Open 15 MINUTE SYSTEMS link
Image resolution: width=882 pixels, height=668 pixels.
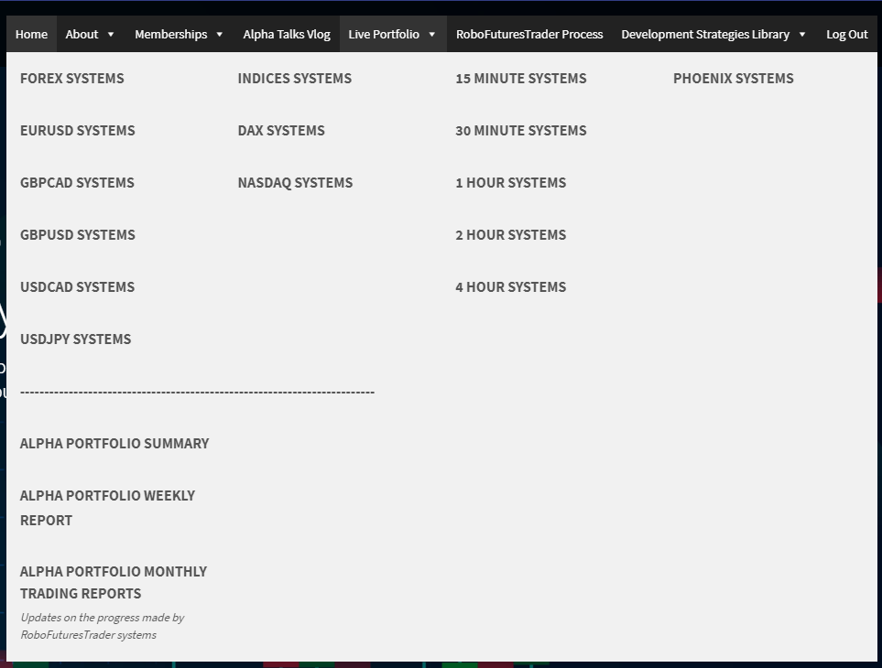[x=521, y=78]
